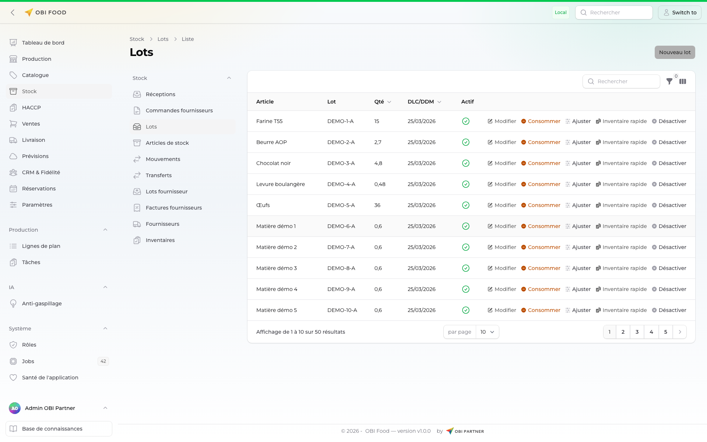The height and width of the screenshot is (442, 707).
Task: Click active check icon for Farine T55
Action: 465,121
